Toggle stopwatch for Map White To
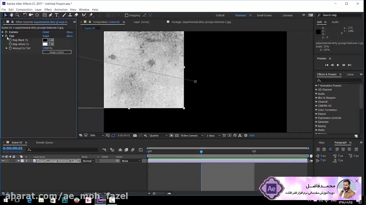This screenshot has width=366, height=205. click(10, 44)
